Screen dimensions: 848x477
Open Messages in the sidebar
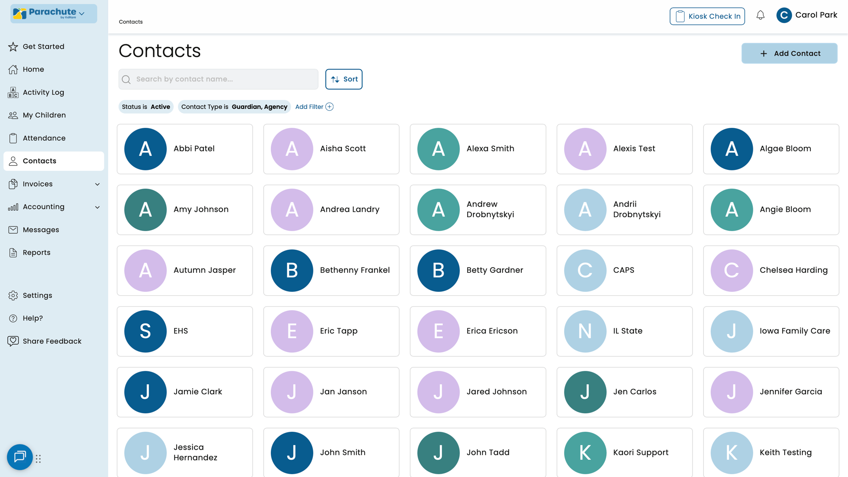54,229
